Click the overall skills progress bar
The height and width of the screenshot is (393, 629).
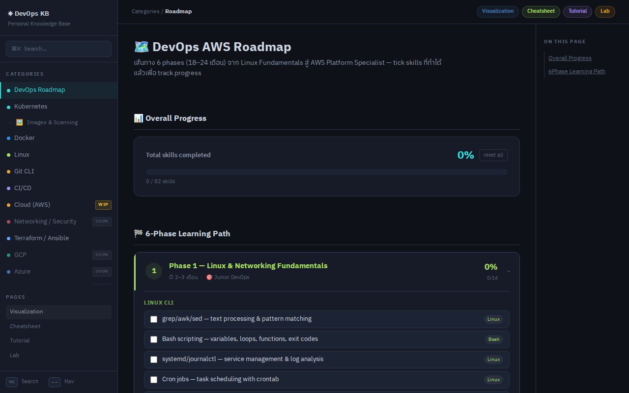pos(327,172)
